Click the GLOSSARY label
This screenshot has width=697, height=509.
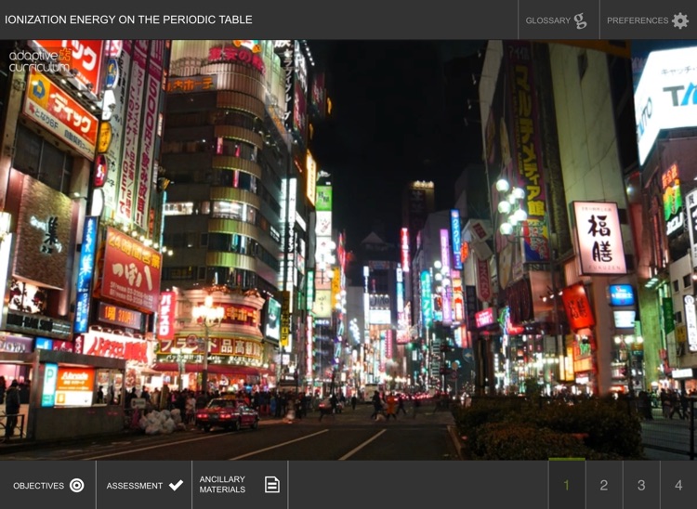[547, 20]
